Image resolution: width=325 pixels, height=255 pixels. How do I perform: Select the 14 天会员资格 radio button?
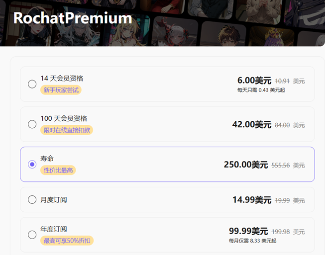click(32, 84)
